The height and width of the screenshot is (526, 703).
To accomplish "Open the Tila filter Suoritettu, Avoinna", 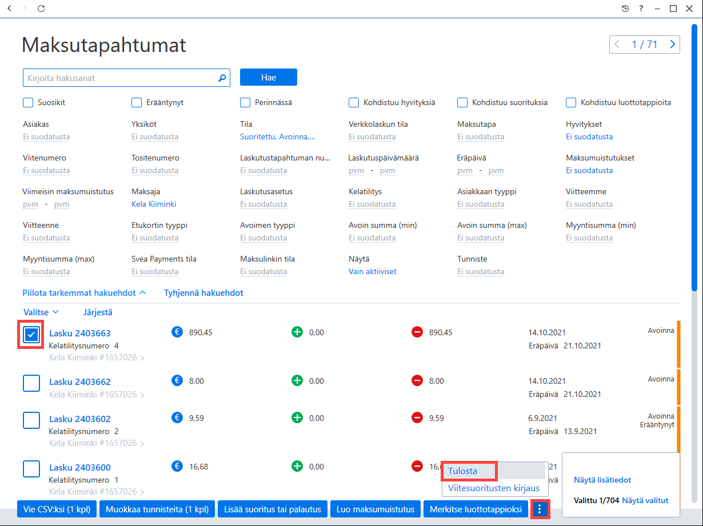I will (x=278, y=136).
